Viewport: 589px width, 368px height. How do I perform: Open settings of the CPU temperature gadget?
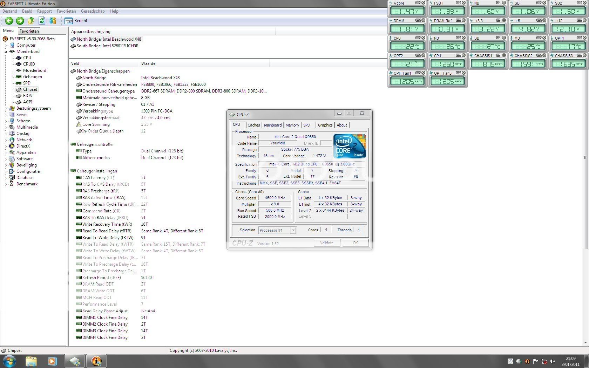pyautogui.click(x=418, y=38)
